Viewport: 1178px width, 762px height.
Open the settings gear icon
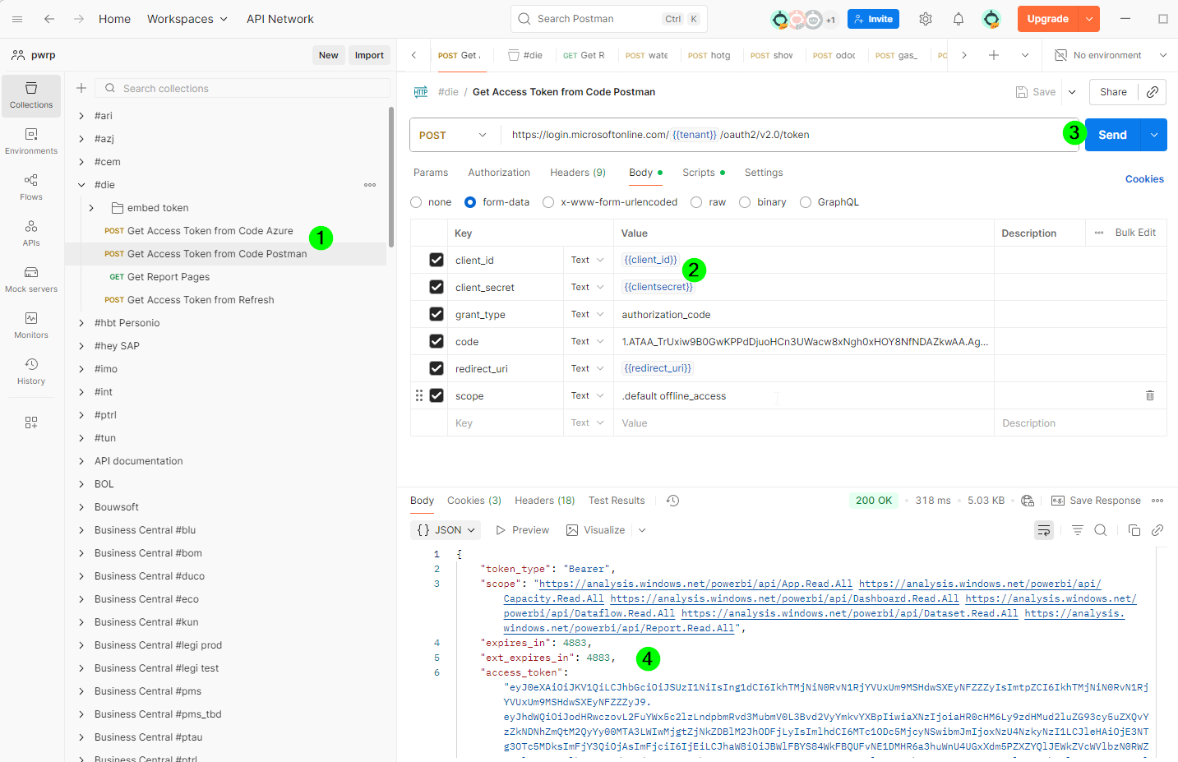coord(926,19)
